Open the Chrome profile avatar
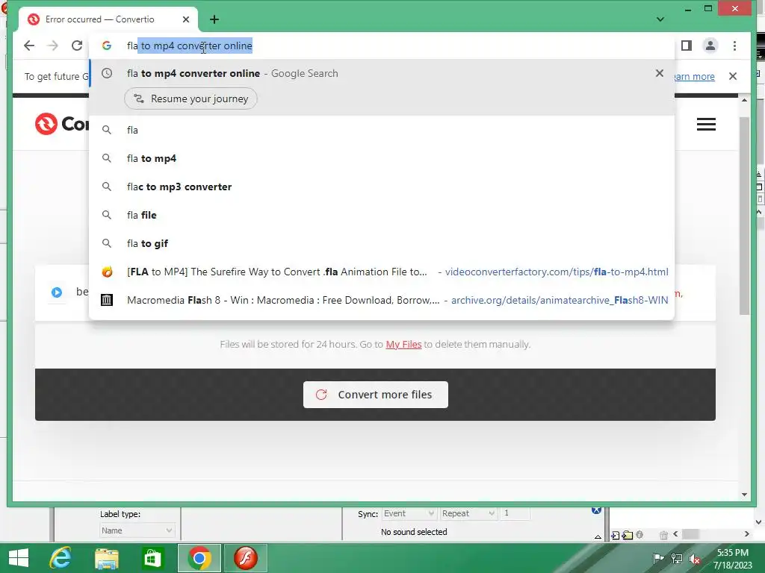Screen dimensions: 765x573 (x=710, y=46)
